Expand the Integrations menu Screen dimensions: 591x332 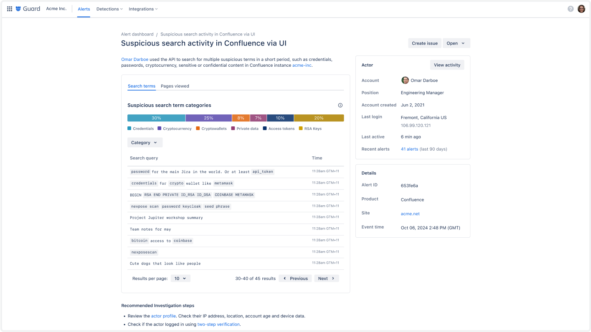143,9
